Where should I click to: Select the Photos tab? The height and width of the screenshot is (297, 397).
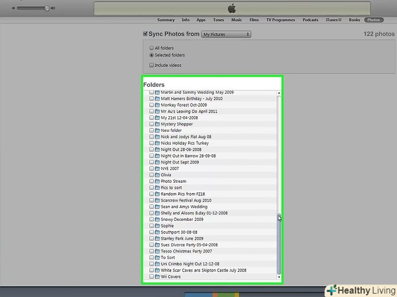tap(374, 20)
